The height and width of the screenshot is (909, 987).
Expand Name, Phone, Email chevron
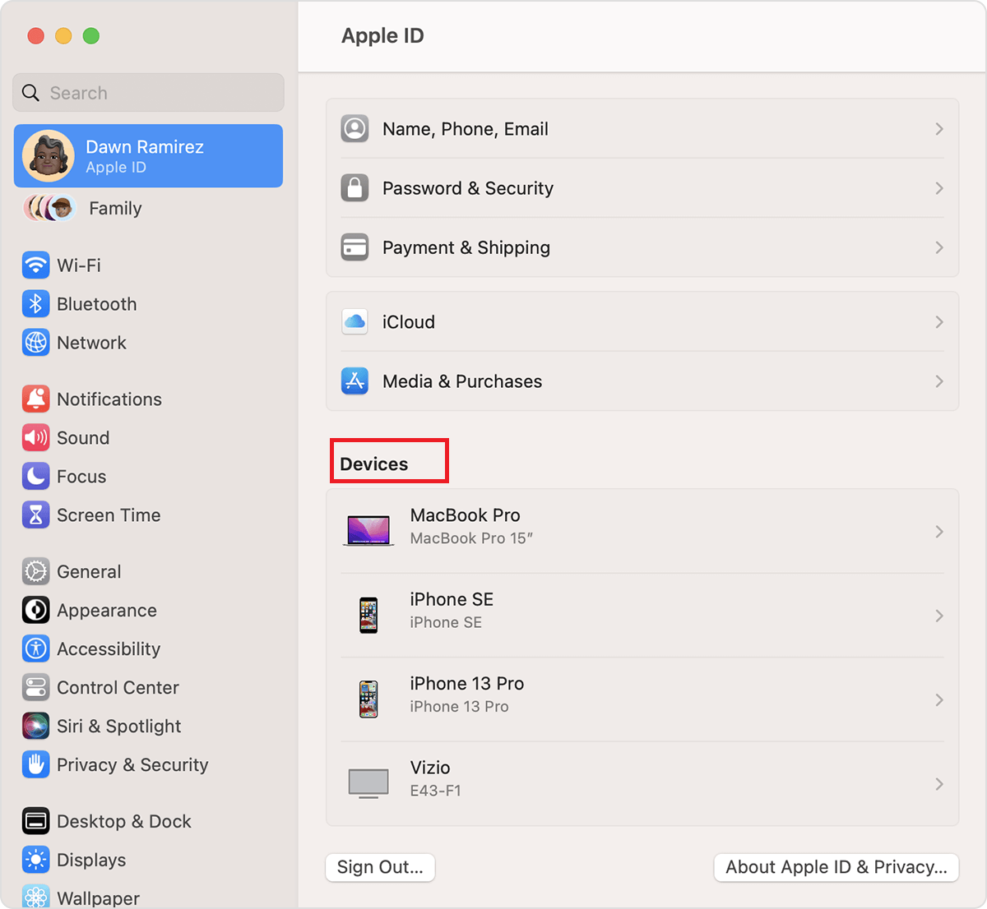pyautogui.click(x=939, y=129)
